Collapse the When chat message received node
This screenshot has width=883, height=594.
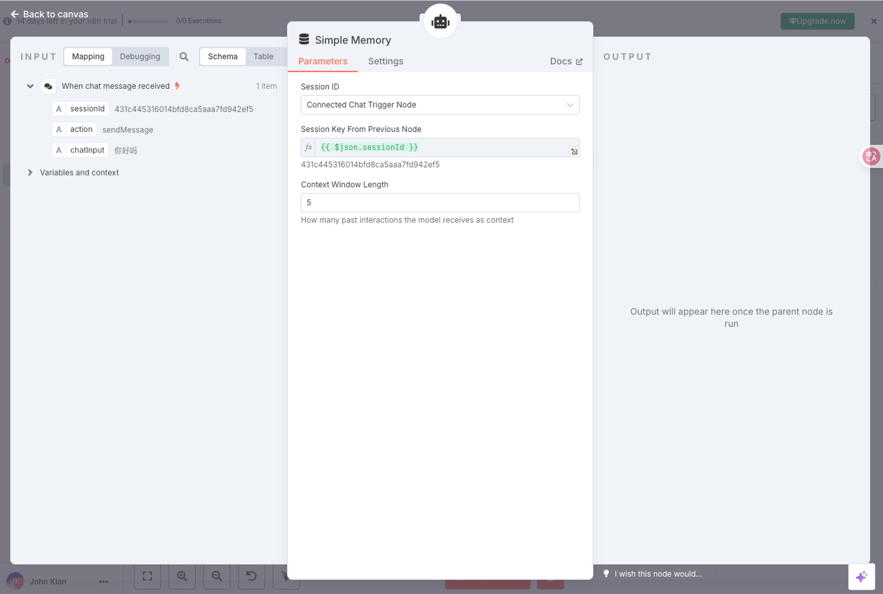tap(30, 86)
